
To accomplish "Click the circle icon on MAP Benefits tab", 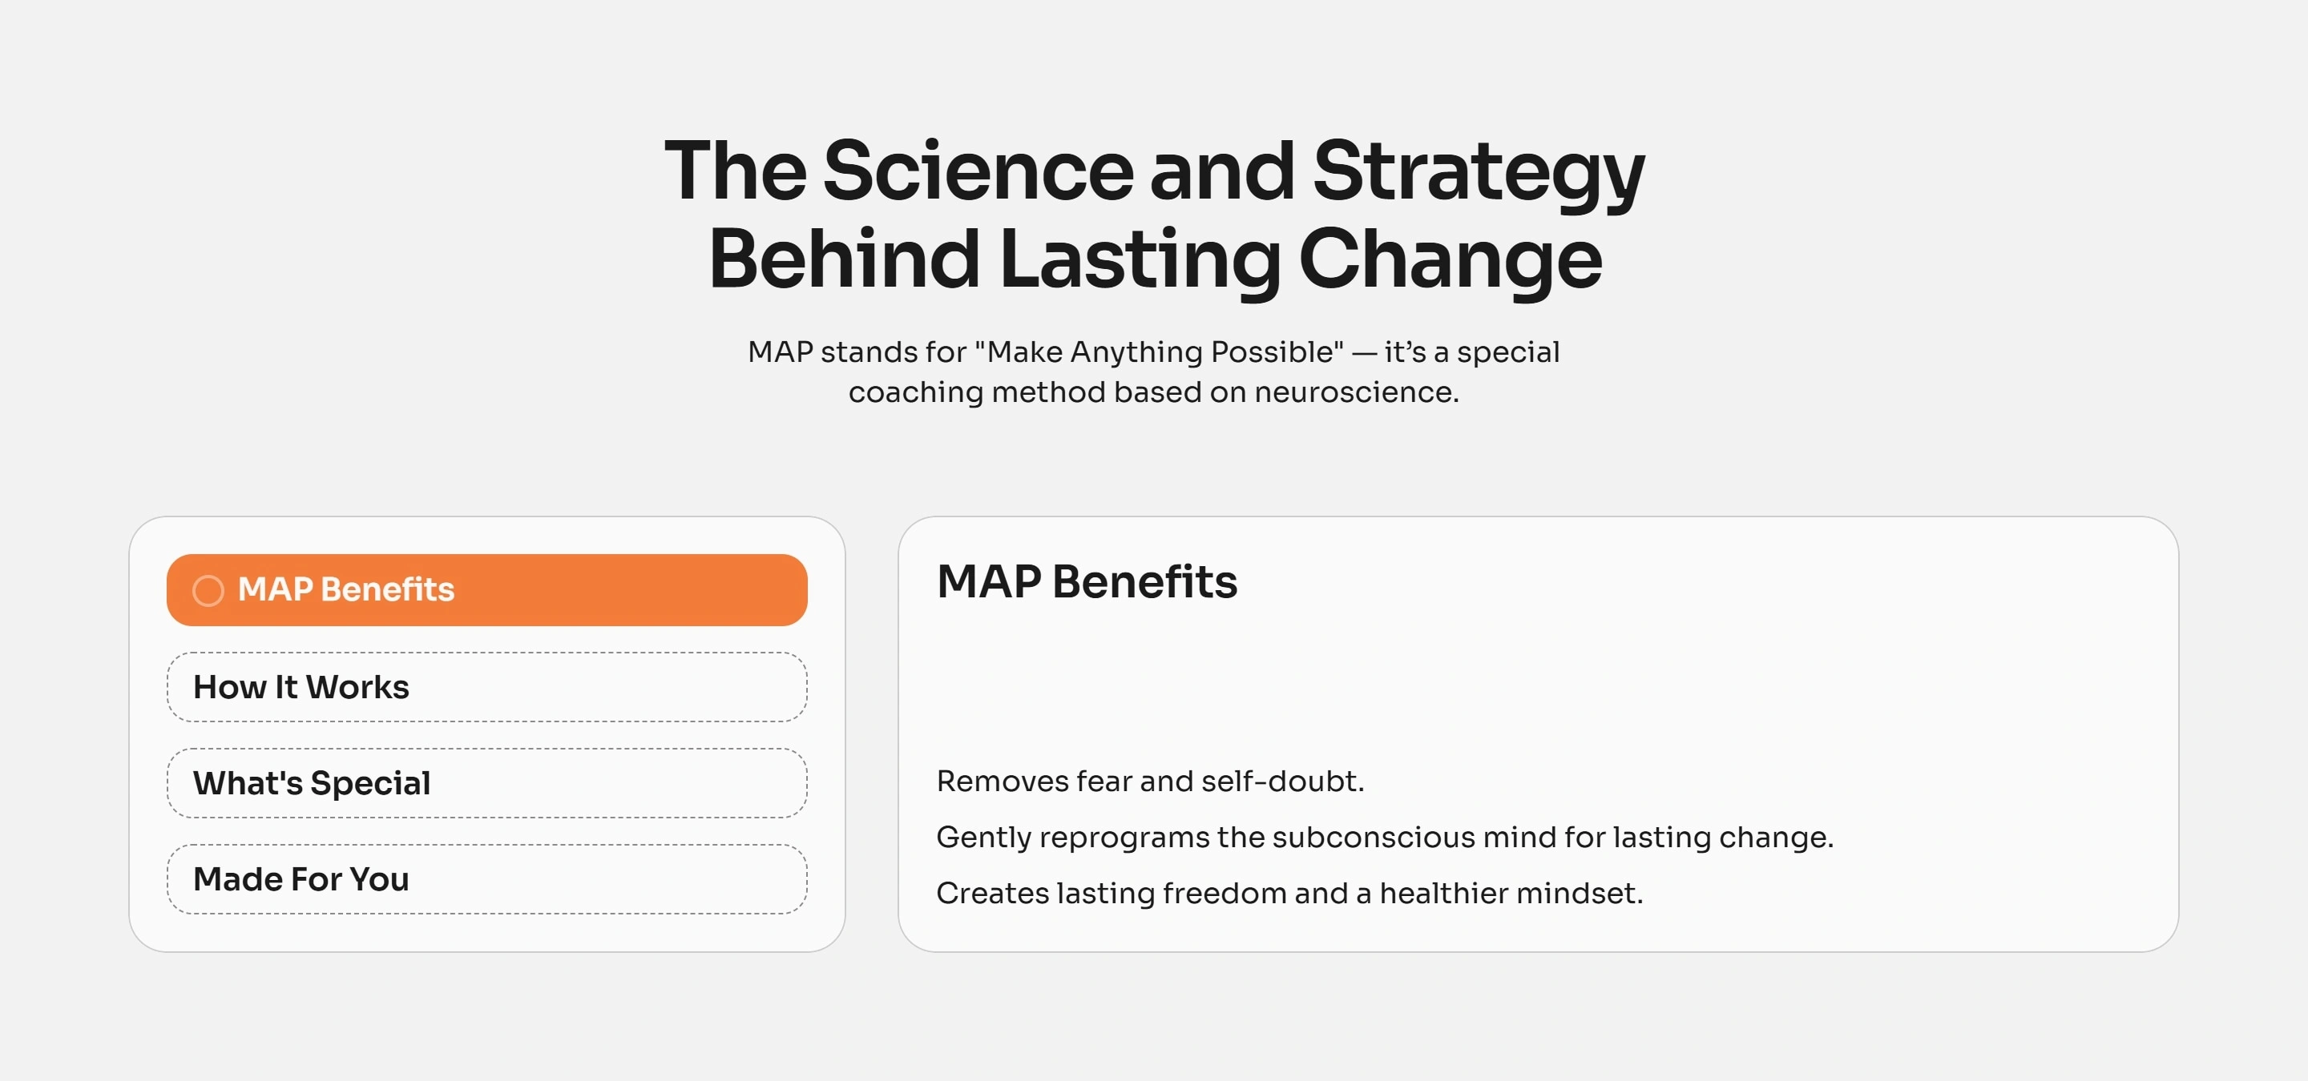I will 208,591.
